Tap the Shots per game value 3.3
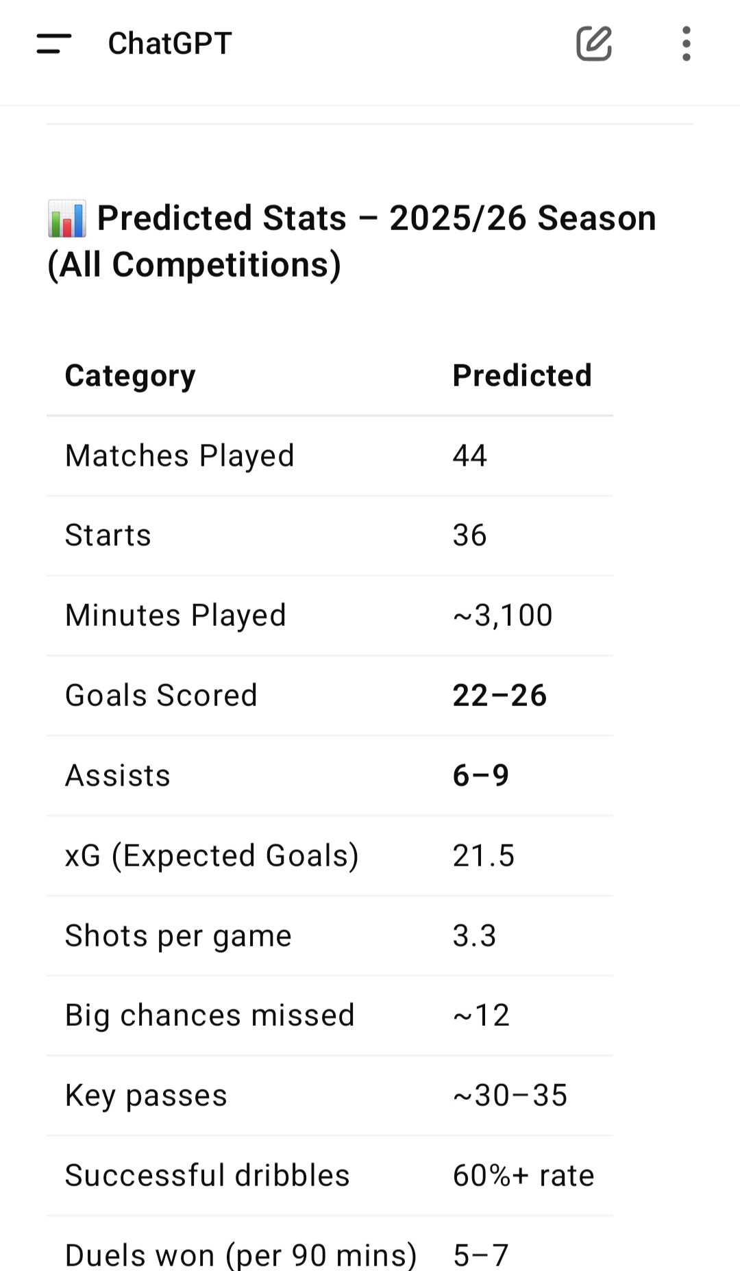The height and width of the screenshot is (1271, 740). [x=474, y=936]
